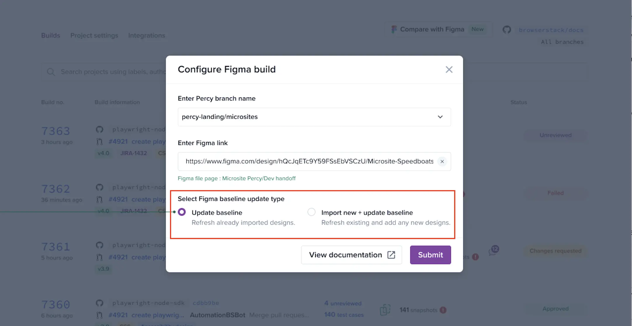
Task: Open the Percy branch name dropdown
Action: pos(440,117)
